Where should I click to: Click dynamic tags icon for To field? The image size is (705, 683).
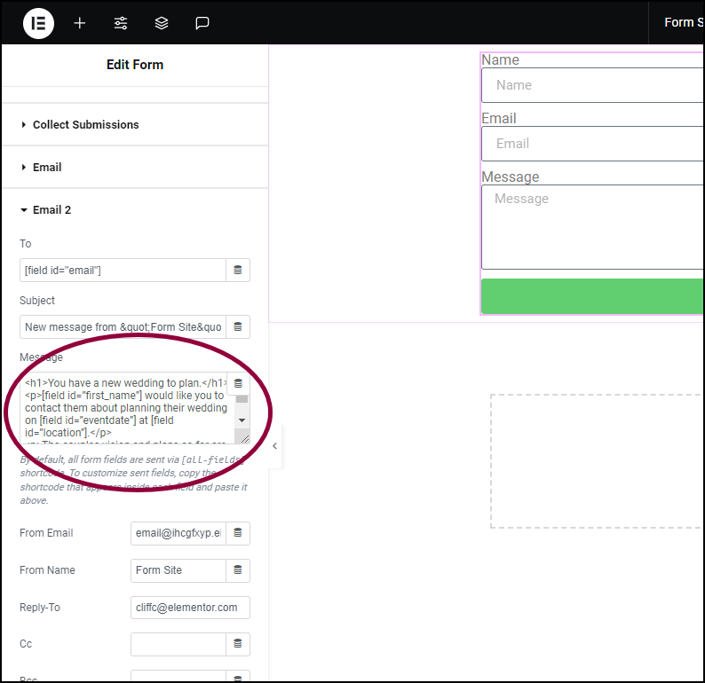(x=238, y=270)
